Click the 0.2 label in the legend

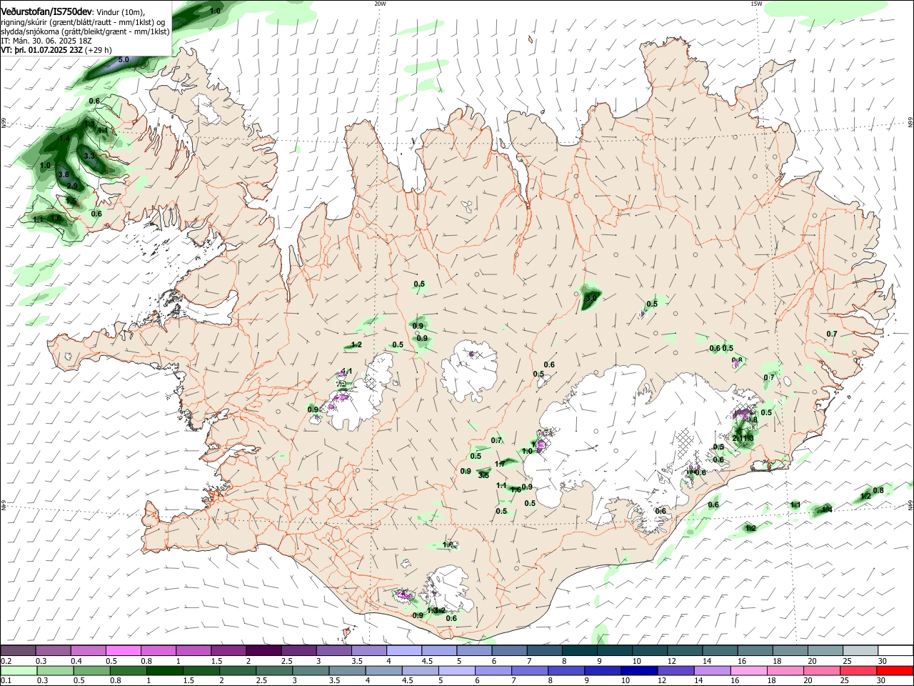[x=6, y=661]
